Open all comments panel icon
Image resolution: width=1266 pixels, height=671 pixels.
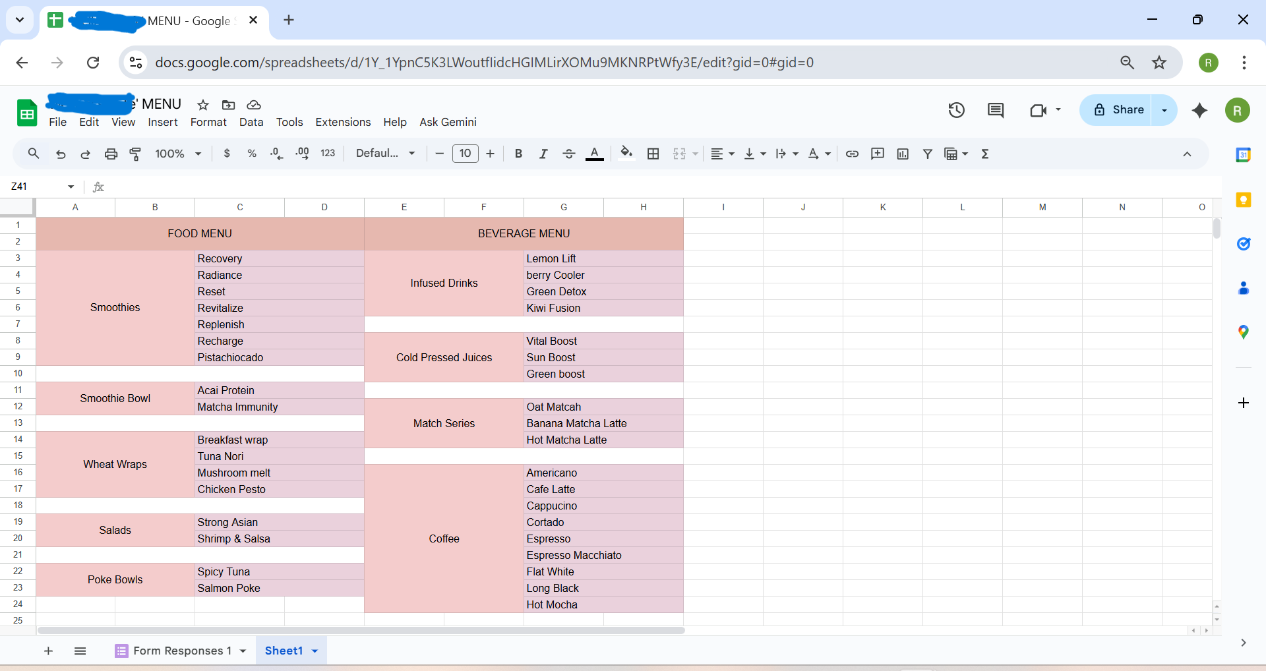click(x=996, y=110)
